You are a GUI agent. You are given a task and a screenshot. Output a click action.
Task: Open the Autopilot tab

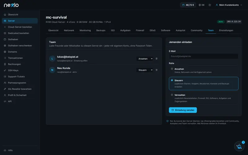click(x=180, y=30)
